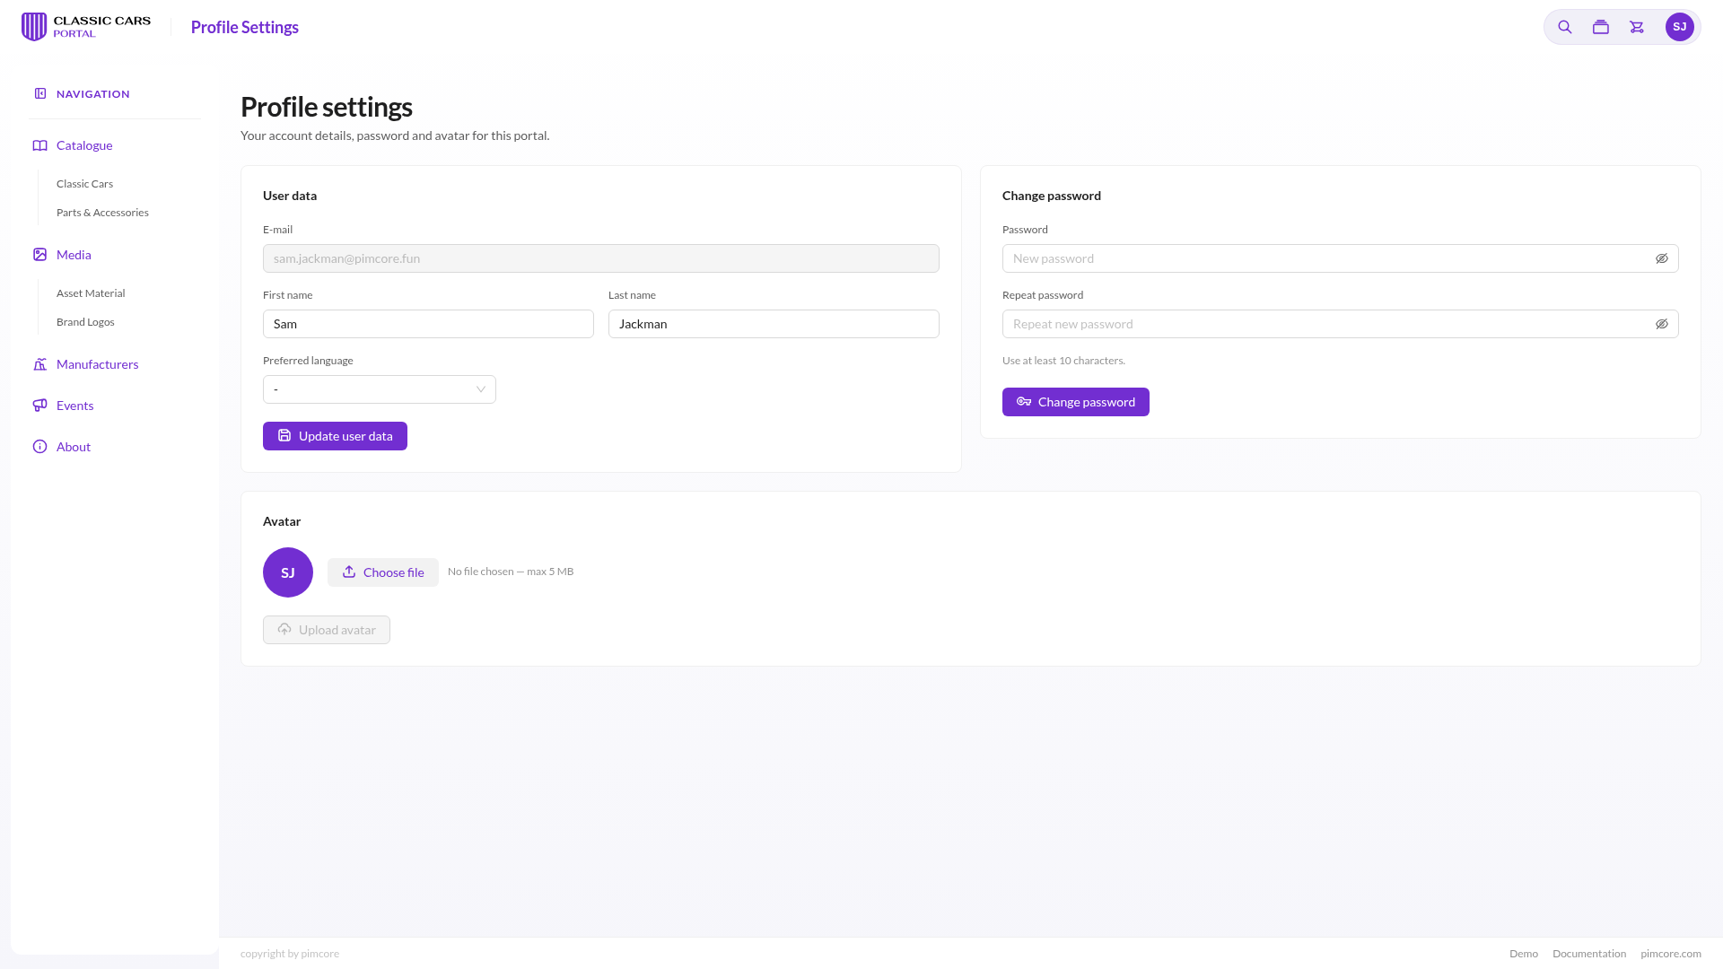Click the Media image icon

tap(39, 255)
